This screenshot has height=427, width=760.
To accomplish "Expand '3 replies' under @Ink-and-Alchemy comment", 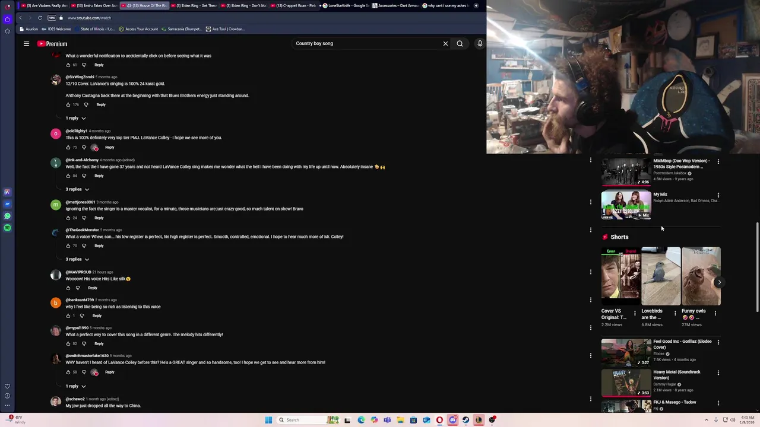I will pyautogui.click(x=77, y=189).
